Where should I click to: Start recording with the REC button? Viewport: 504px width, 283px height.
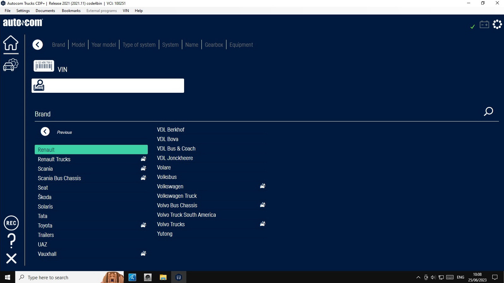coord(11,223)
